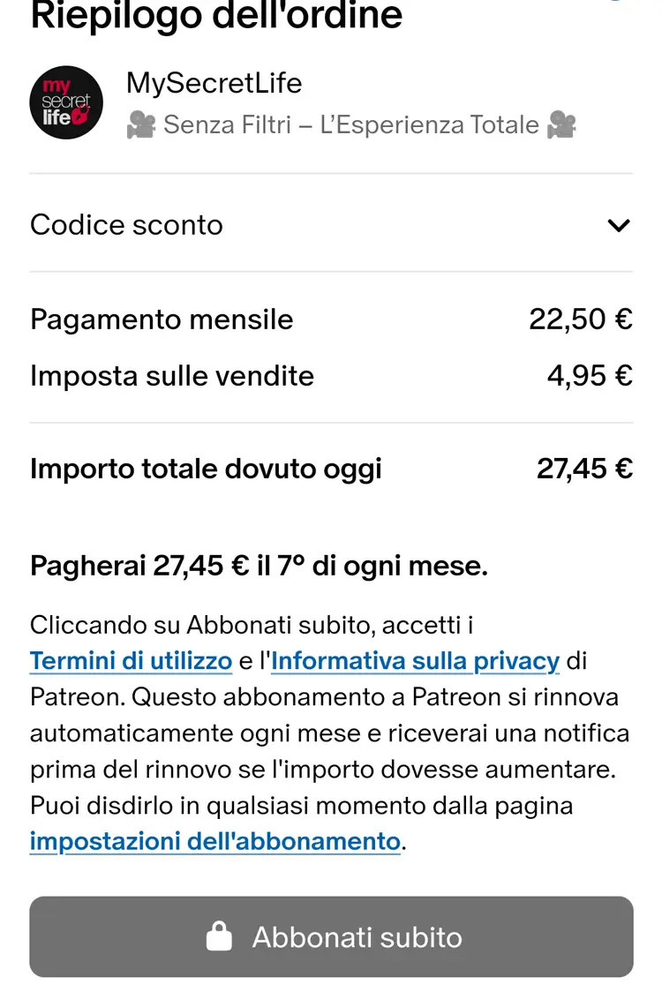Click the MySecretLife creator logo
The width and height of the screenshot is (662, 992).
[66, 102]
